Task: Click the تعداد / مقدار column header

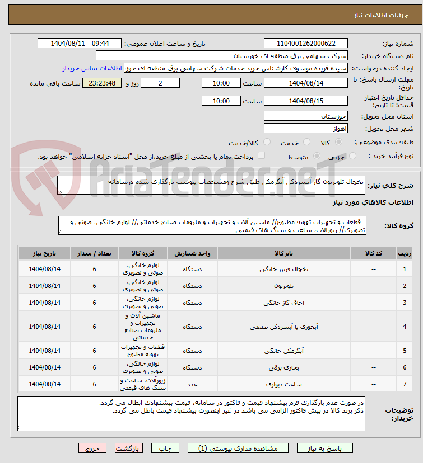Action: 94,254
